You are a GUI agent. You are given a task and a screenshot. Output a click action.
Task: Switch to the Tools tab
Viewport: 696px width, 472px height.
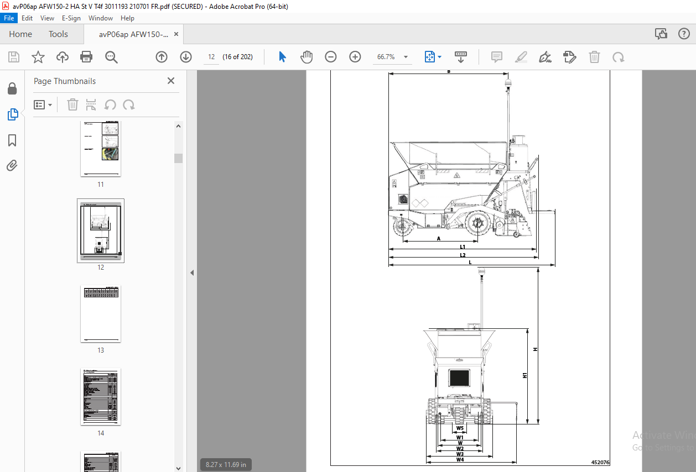point(58,34)
